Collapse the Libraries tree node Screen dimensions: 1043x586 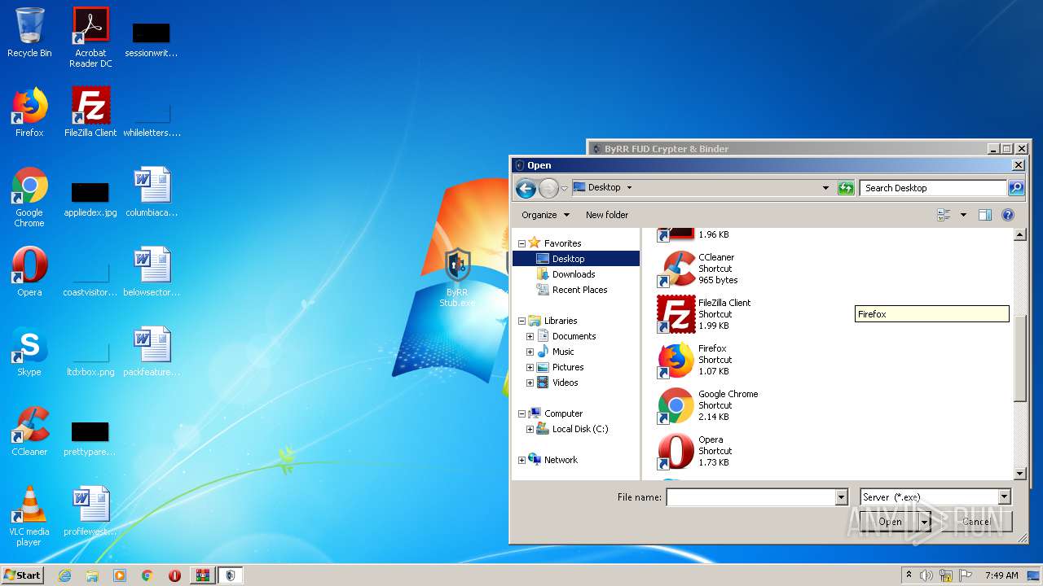point(522,321)
